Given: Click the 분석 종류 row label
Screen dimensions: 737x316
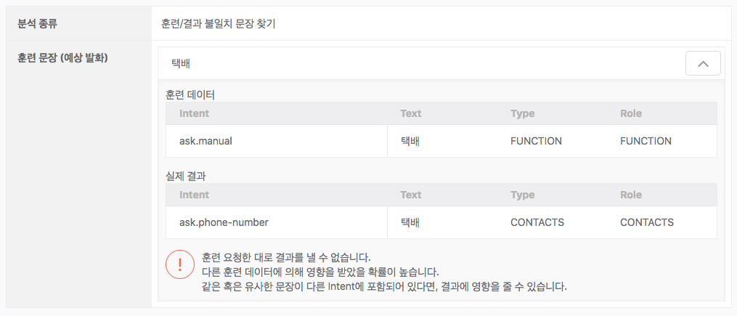Looking at the screenshot, I should 37,23.
